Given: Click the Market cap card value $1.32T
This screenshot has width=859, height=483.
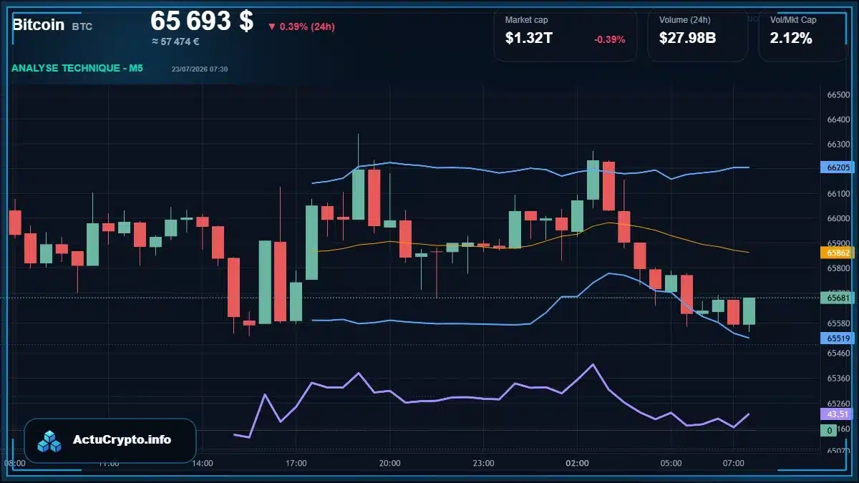Looking at the screenshot, I should coord(529,39).
